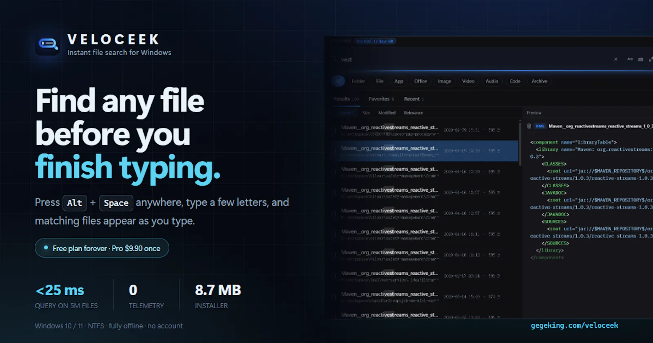653x343 pixels.
Task: Select the Maven result under rapidCarGroup path
Action: click(x=424, y=297)
